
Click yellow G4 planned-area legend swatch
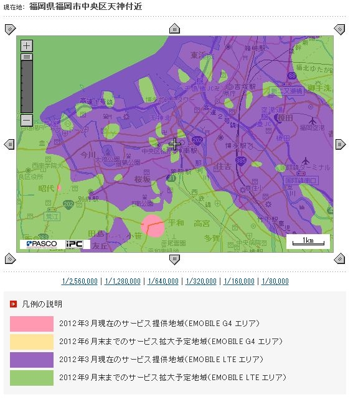click(32, 342)
